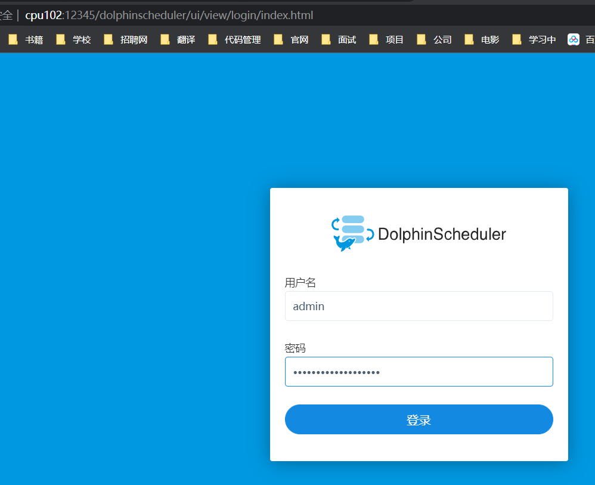595x485 pixels.
Task: Open the 面试 bookmark folder
Action: click(x=339, y=39)
